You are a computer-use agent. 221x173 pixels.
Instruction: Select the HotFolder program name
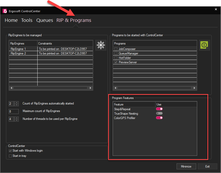click(125, 58)
